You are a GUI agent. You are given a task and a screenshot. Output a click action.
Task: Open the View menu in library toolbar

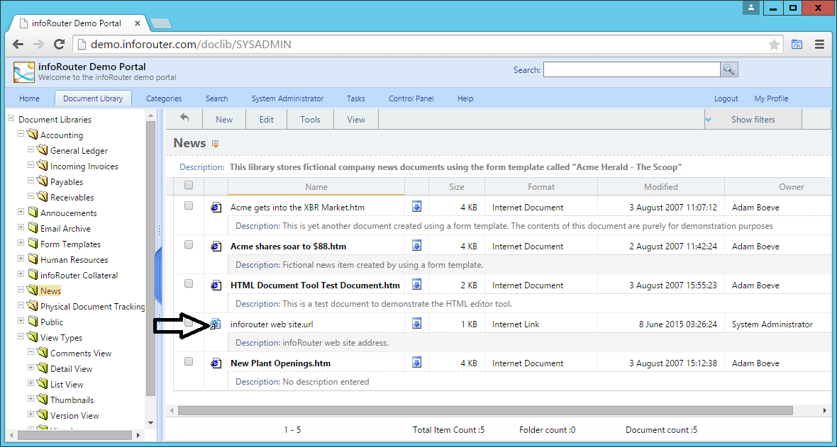coord(356,120)
